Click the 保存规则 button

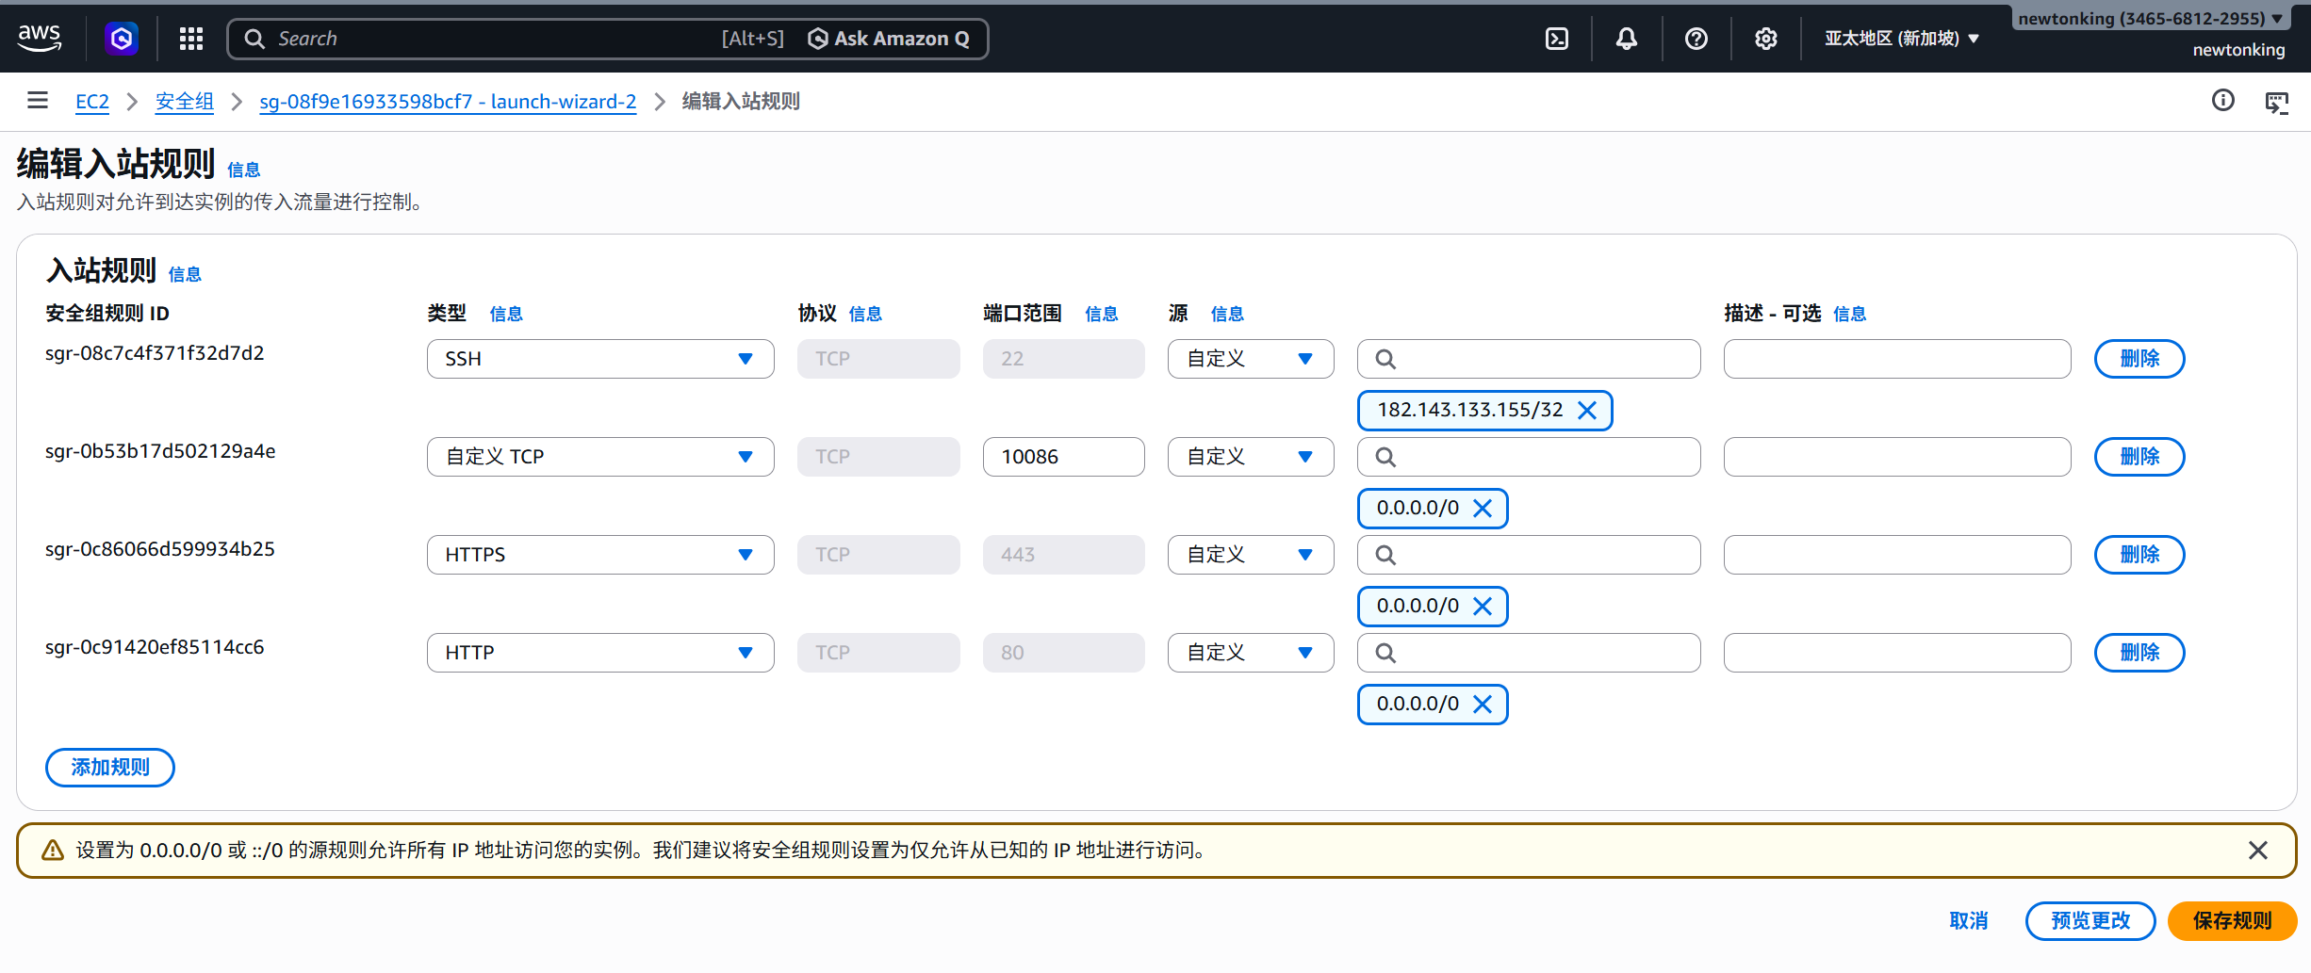coord(2232,921)
